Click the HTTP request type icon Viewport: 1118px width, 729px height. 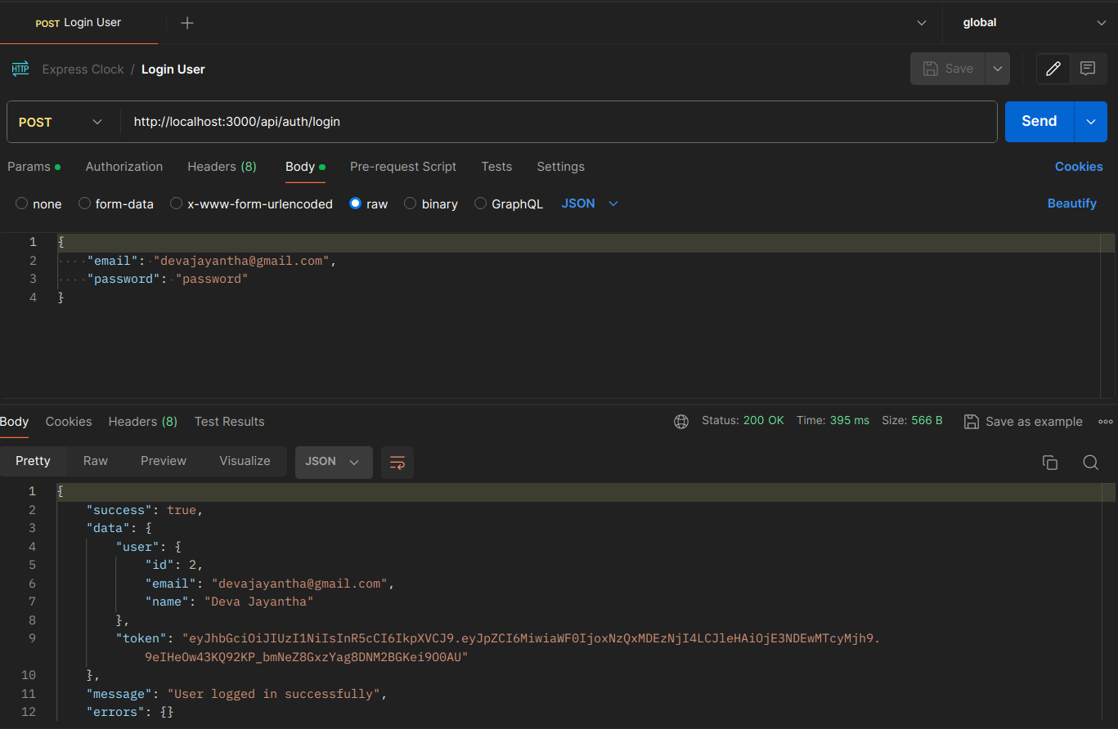click(x=20, y=69)
